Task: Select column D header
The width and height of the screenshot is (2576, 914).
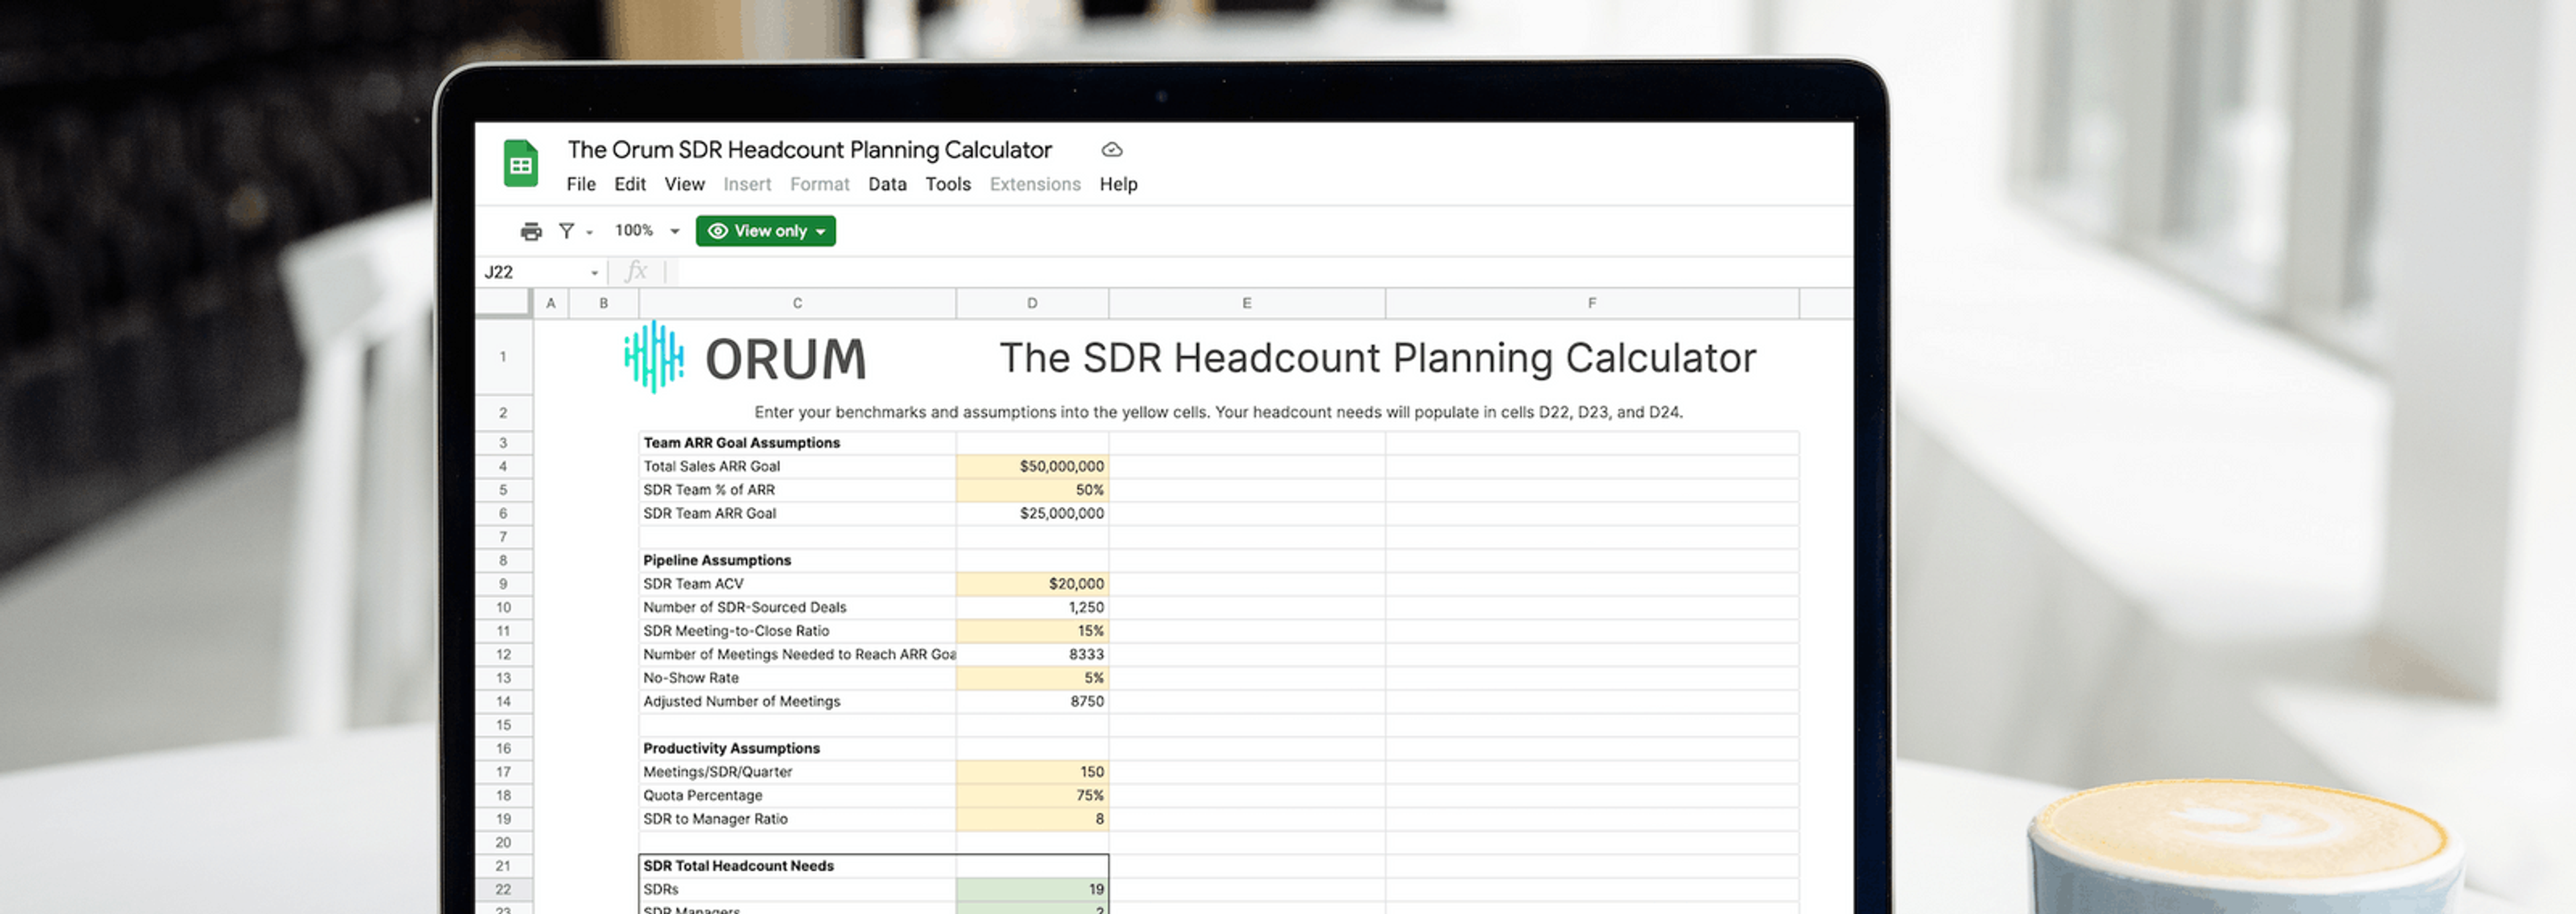Action: click(1032, 303)
